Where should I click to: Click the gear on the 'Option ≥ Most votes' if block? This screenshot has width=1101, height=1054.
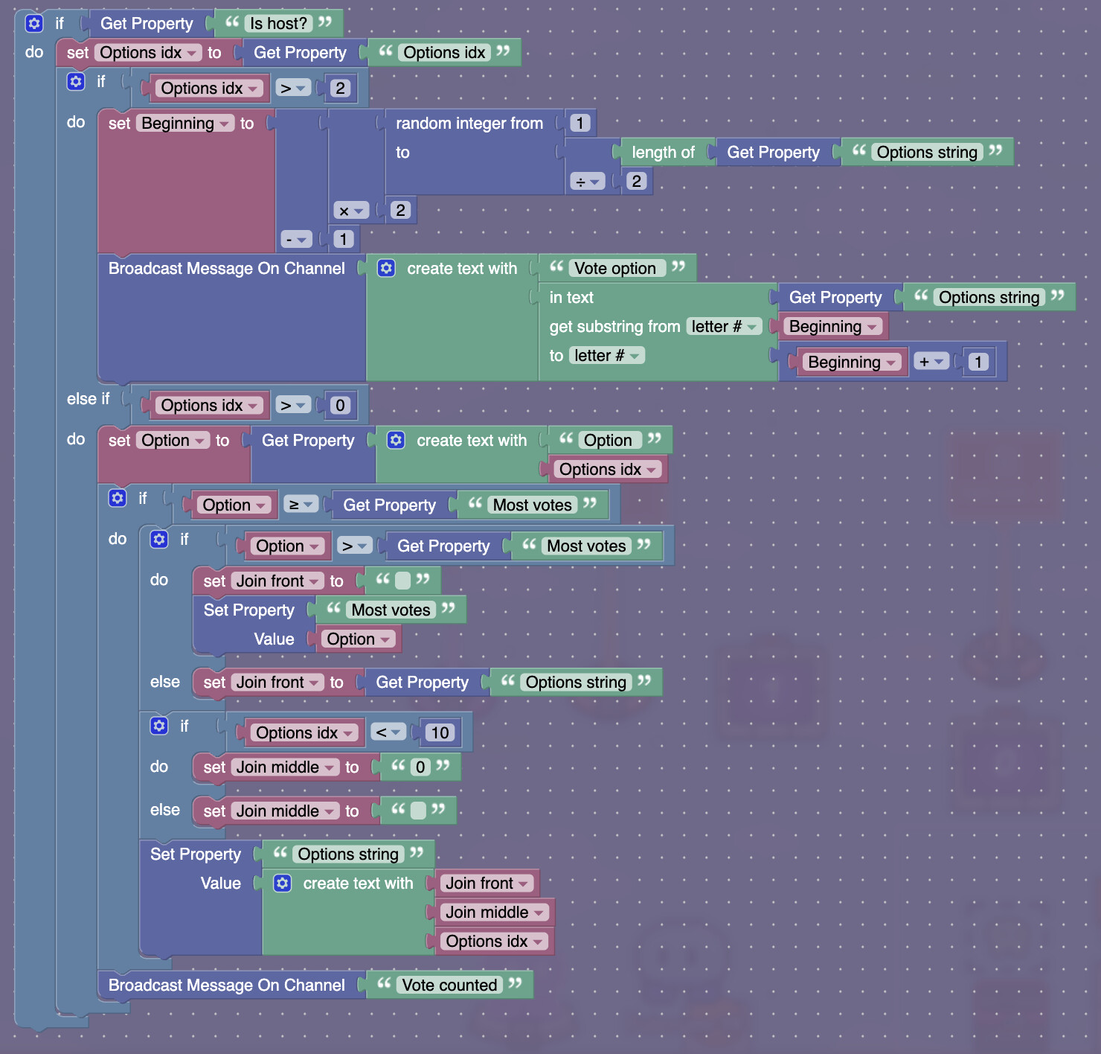(x=118, y=498)
